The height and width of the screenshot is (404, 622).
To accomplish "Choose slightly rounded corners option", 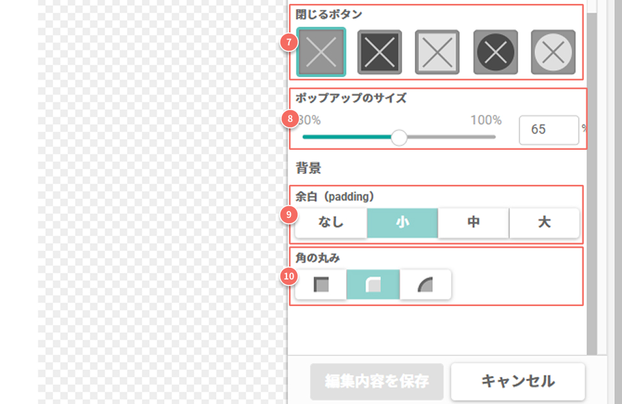I will point(373,285).
